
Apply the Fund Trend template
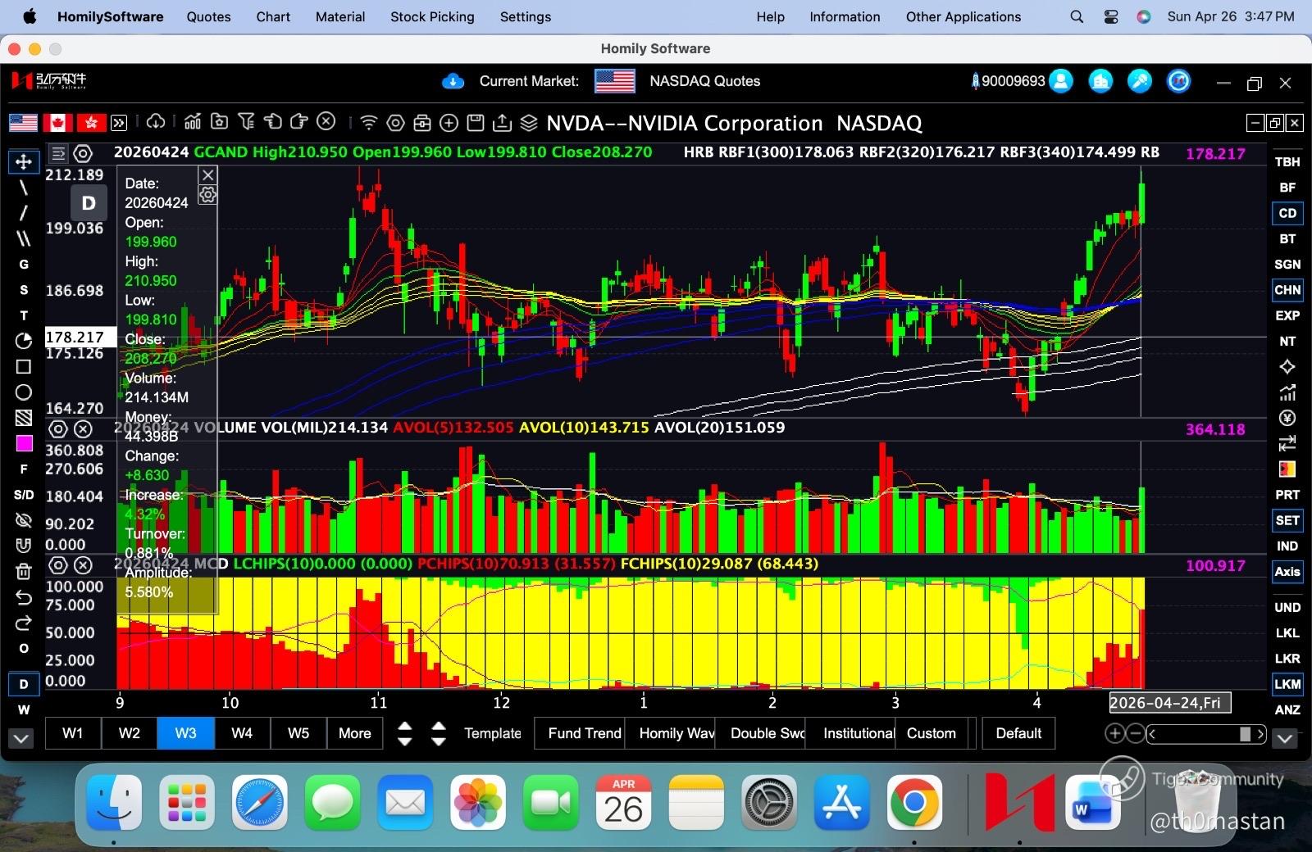pyautogui.click(x=581, y=733)
